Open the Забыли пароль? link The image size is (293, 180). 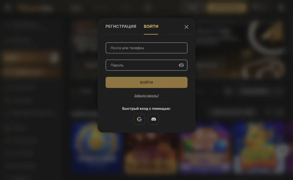point(146,96)
